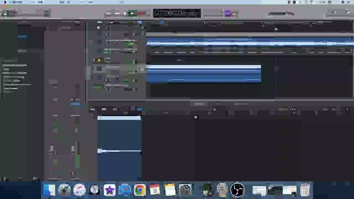Click the red Record button
This screenshot has width=354, height=199.
pos(140,13)
